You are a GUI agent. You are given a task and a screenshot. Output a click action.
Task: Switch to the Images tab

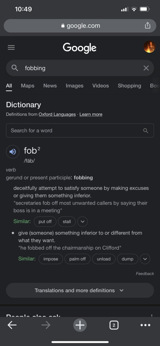[74, 86]
